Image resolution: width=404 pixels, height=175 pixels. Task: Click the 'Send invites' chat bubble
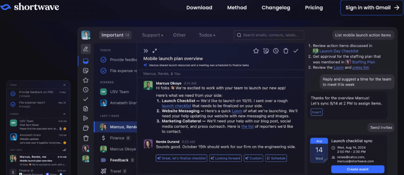pyautogui.click(x=381, y=127)
